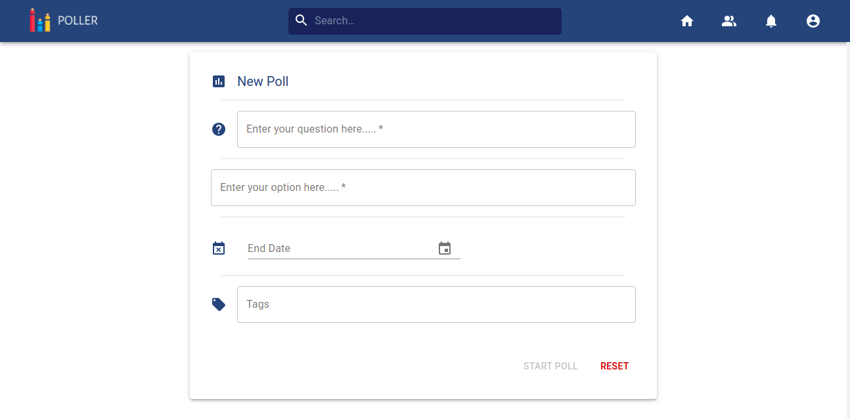Click the tag label icon

coord(219,304)
